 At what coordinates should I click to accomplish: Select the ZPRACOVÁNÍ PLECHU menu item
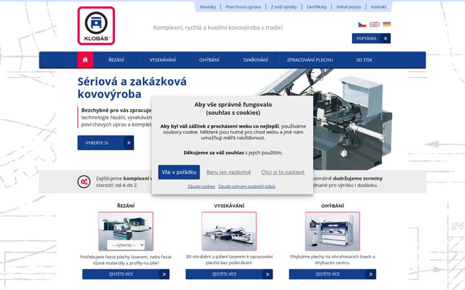pyautogui.click(x=310, y=60)
